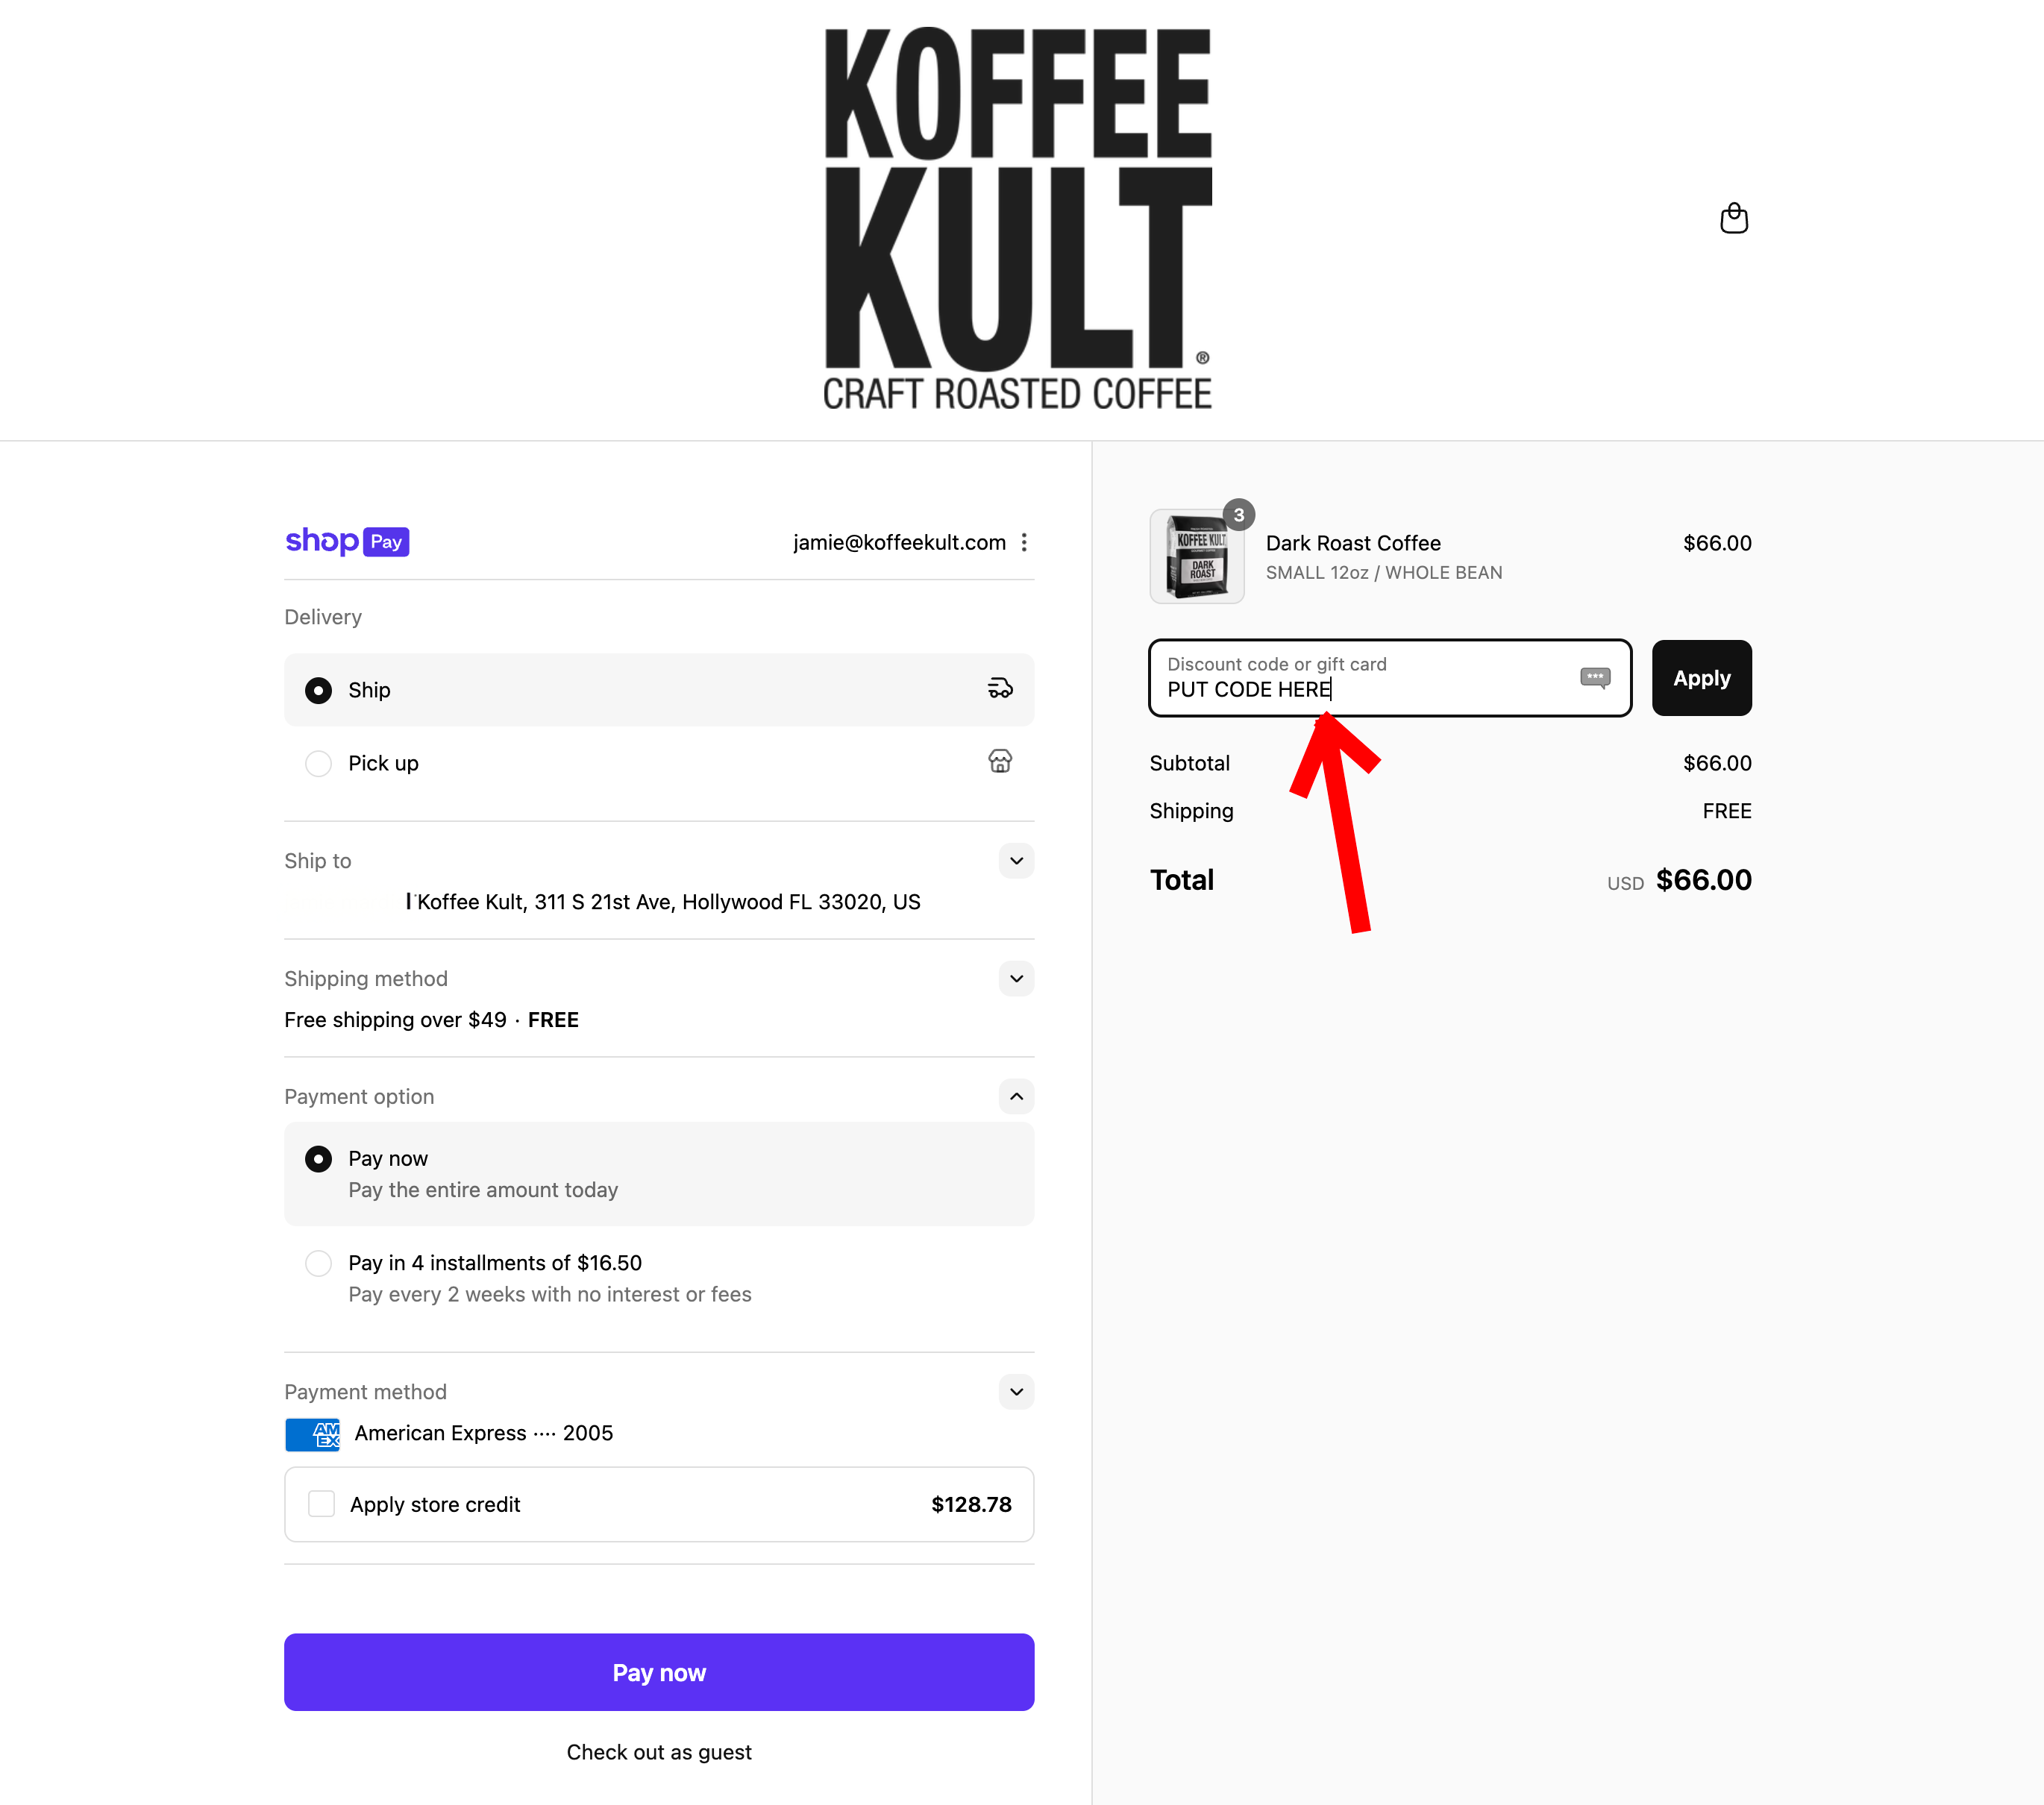The width and height of the screenshot is (2044, 1805).
Task: Click the storefront icon in the Pick up row
Action: [1000, 762]
